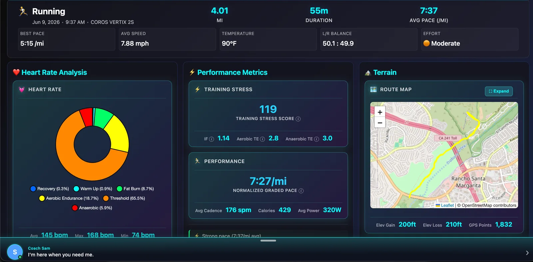533x262 pixels.
Task: Click the Coach Sam avatar
Action: [x=15, y=252]
